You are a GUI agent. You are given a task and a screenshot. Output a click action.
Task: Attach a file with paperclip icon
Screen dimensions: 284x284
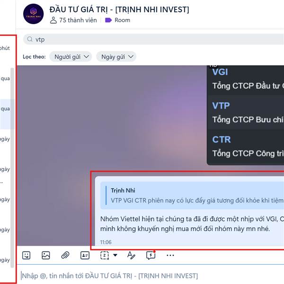65,256
